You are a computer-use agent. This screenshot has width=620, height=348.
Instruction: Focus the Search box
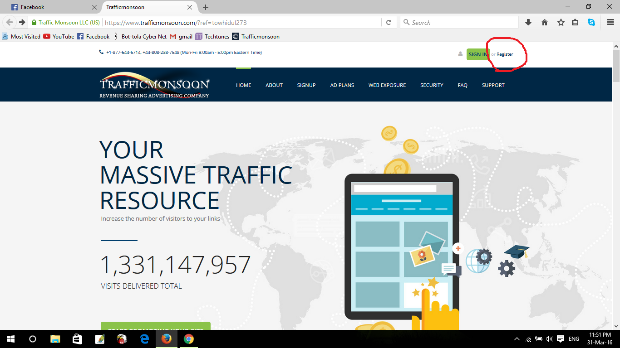coord(459,22)
